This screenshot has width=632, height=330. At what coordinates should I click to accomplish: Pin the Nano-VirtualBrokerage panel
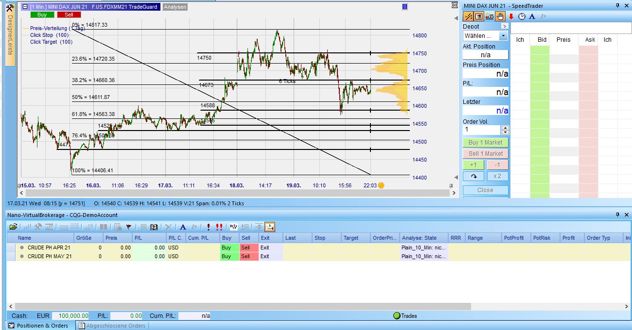click(x=618, y=214)
